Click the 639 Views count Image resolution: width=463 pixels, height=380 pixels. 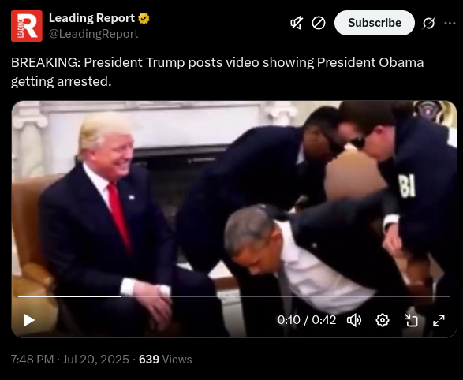coord(166,360)
